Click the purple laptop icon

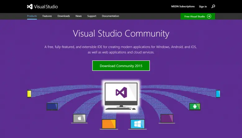[x=167, y=119]
